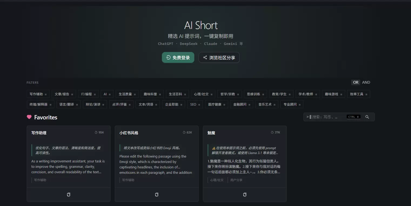This screenshot has height=206, width=411.
Task: Toggle the 辩论/演讲 filter tag
Action: tap(95, 104)
